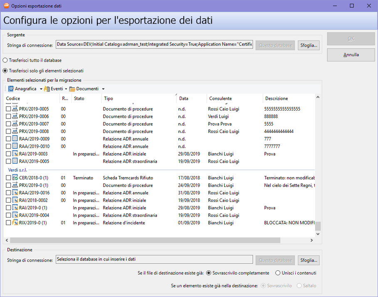
Task: Click the report icon beside RAA/2019-0009
Action: [x=15, y=139]
